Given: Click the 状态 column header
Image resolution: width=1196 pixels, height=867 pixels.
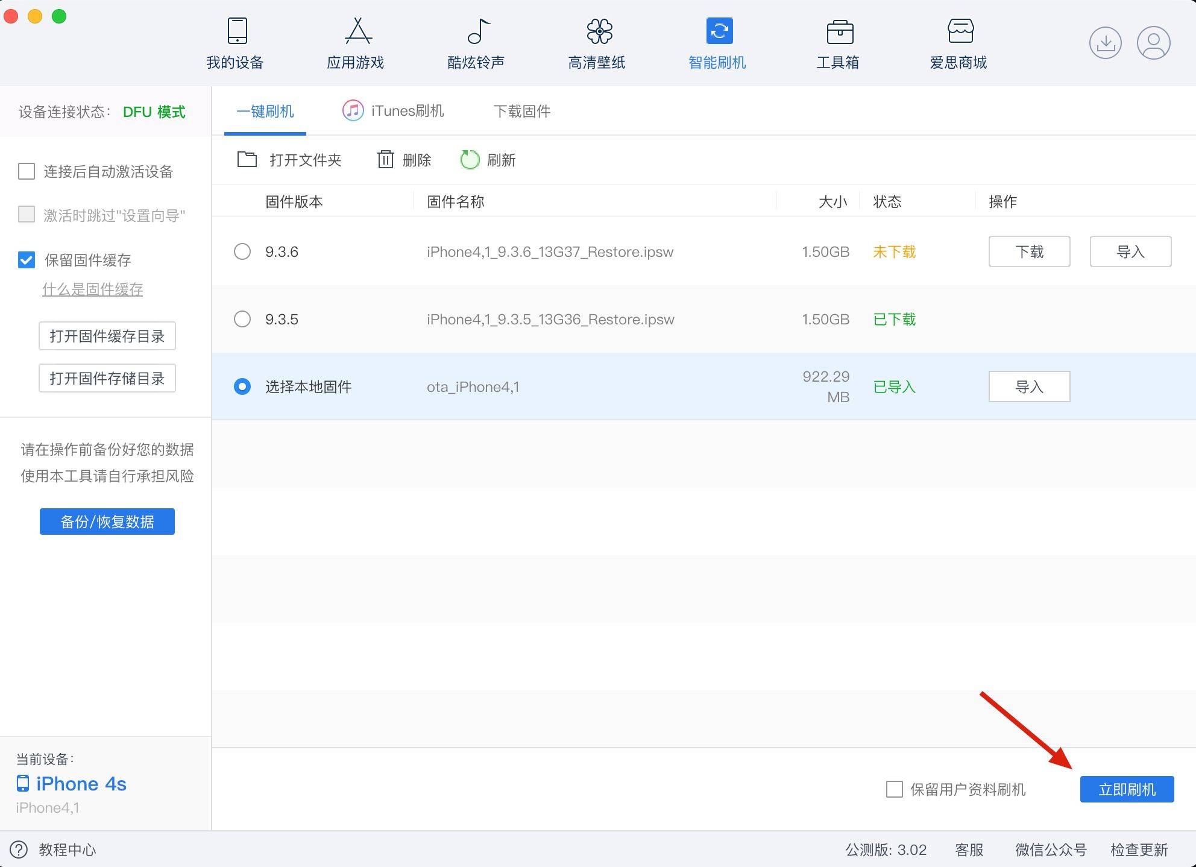Looking at the screenshot, I should [x=887, y=201].
